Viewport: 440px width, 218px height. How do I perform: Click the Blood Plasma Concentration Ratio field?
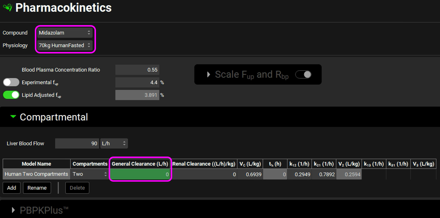pyautogui.click(x=137, y=70)
